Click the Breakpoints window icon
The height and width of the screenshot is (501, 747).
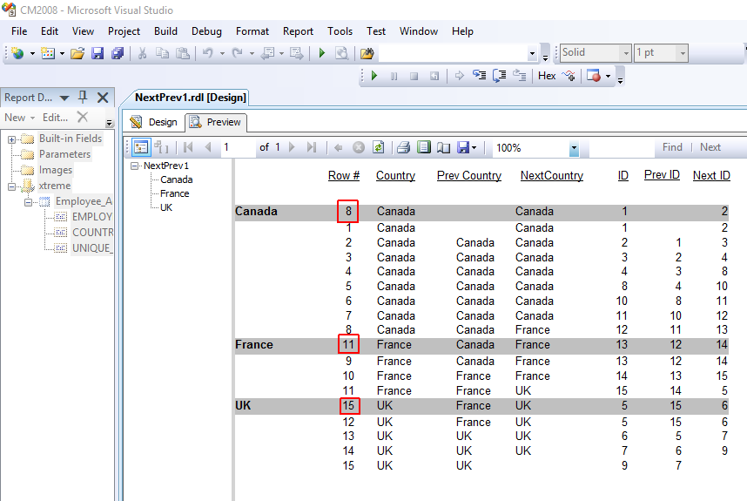(x=593, y=75)
